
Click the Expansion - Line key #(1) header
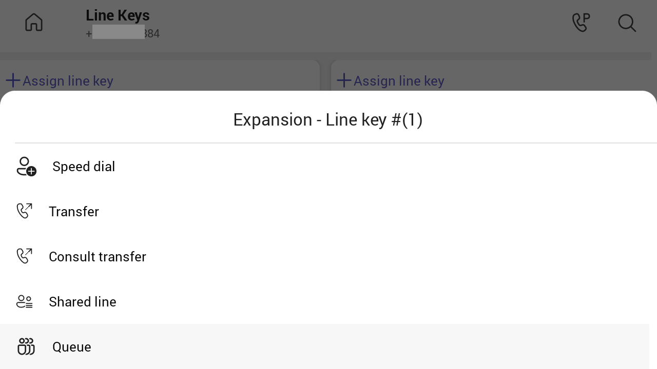328,119
